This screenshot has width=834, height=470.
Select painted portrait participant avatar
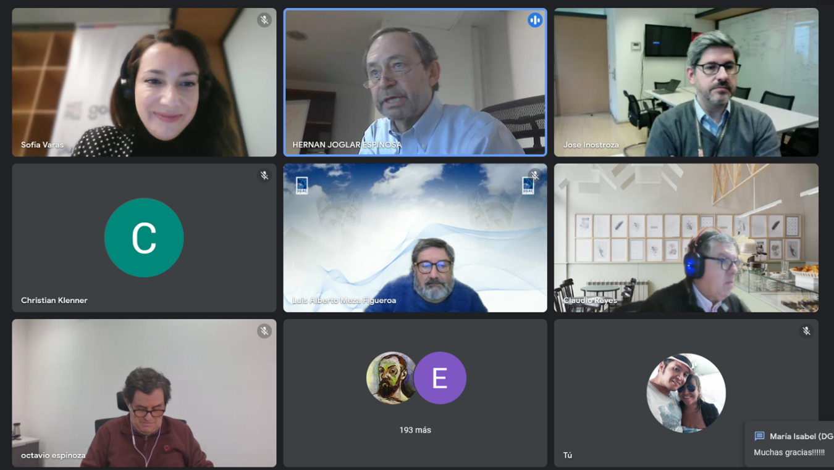point(390,378)
